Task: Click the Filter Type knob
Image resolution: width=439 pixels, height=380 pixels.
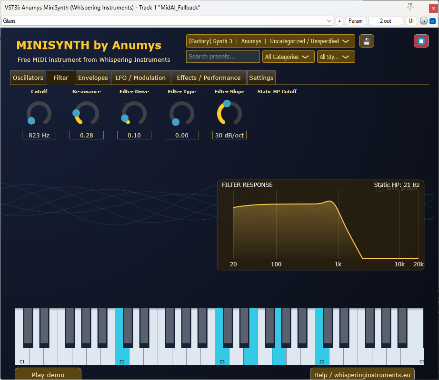Action: click(x=182, y=113)
